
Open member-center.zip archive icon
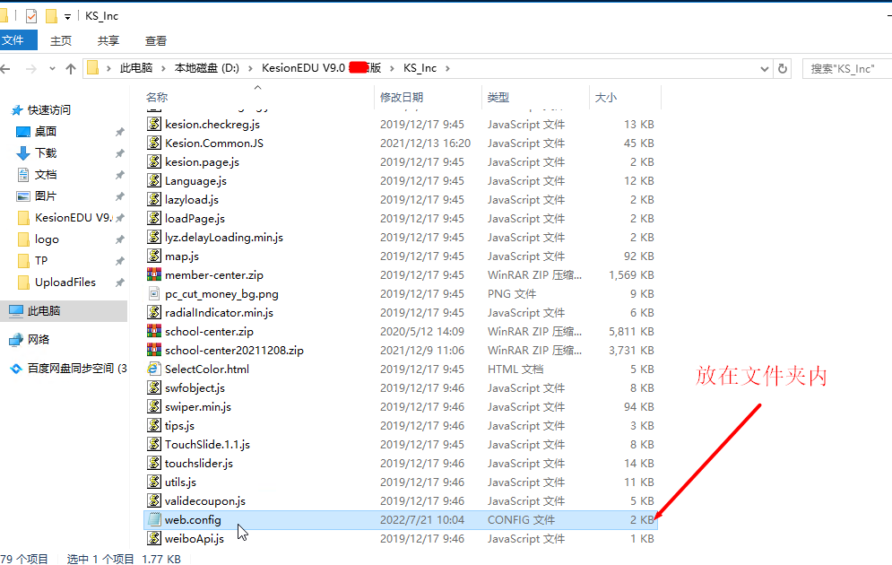click(154, 275)
